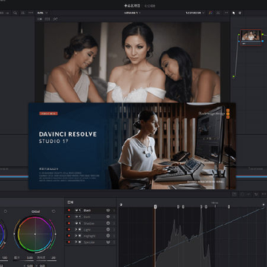This screenshot has width=267, height=267.
Task: Toggle the direction icons on Dark zone row
Action: click(x=78, y=217)
